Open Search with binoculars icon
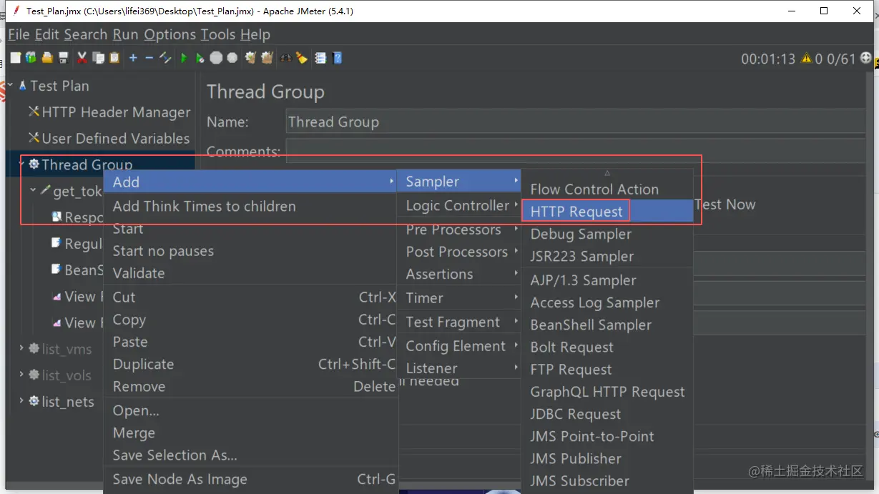Image resolution: width=879 pixels, height=494 pixels. [285, 58]
